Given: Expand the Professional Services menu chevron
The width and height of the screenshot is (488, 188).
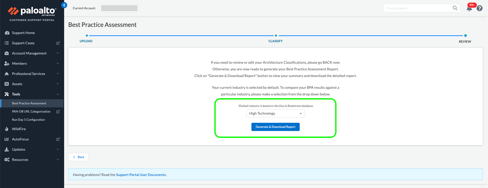Looking at the screenshot, I should [x=58, y=74].
